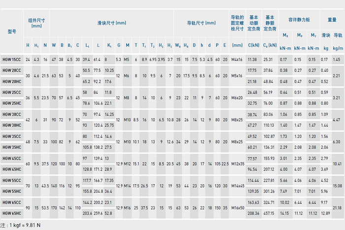Click static load value 301.26

click(269, 191)
